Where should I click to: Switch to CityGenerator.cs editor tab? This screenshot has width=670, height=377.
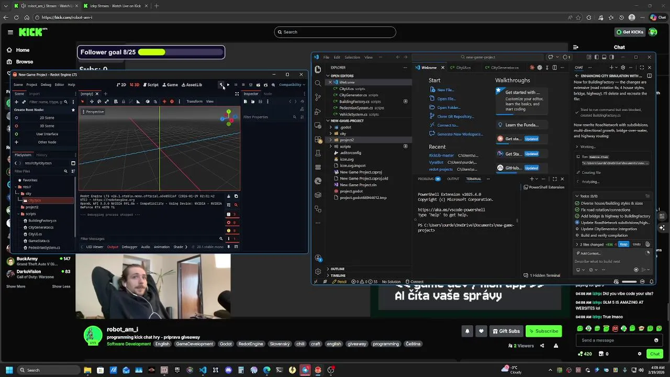[x=501, y=68]
